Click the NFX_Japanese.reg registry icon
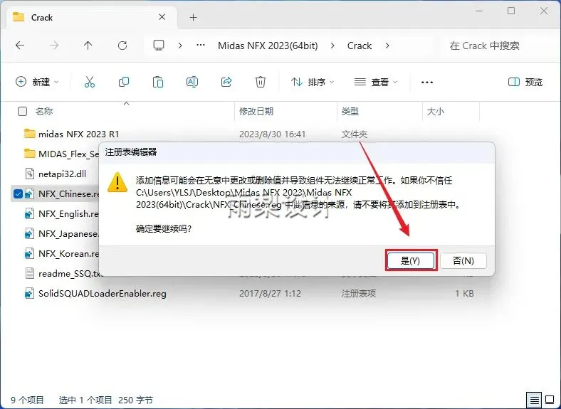Image resolution: width=561 pixels, height=409 pixels. click(29, 234)
